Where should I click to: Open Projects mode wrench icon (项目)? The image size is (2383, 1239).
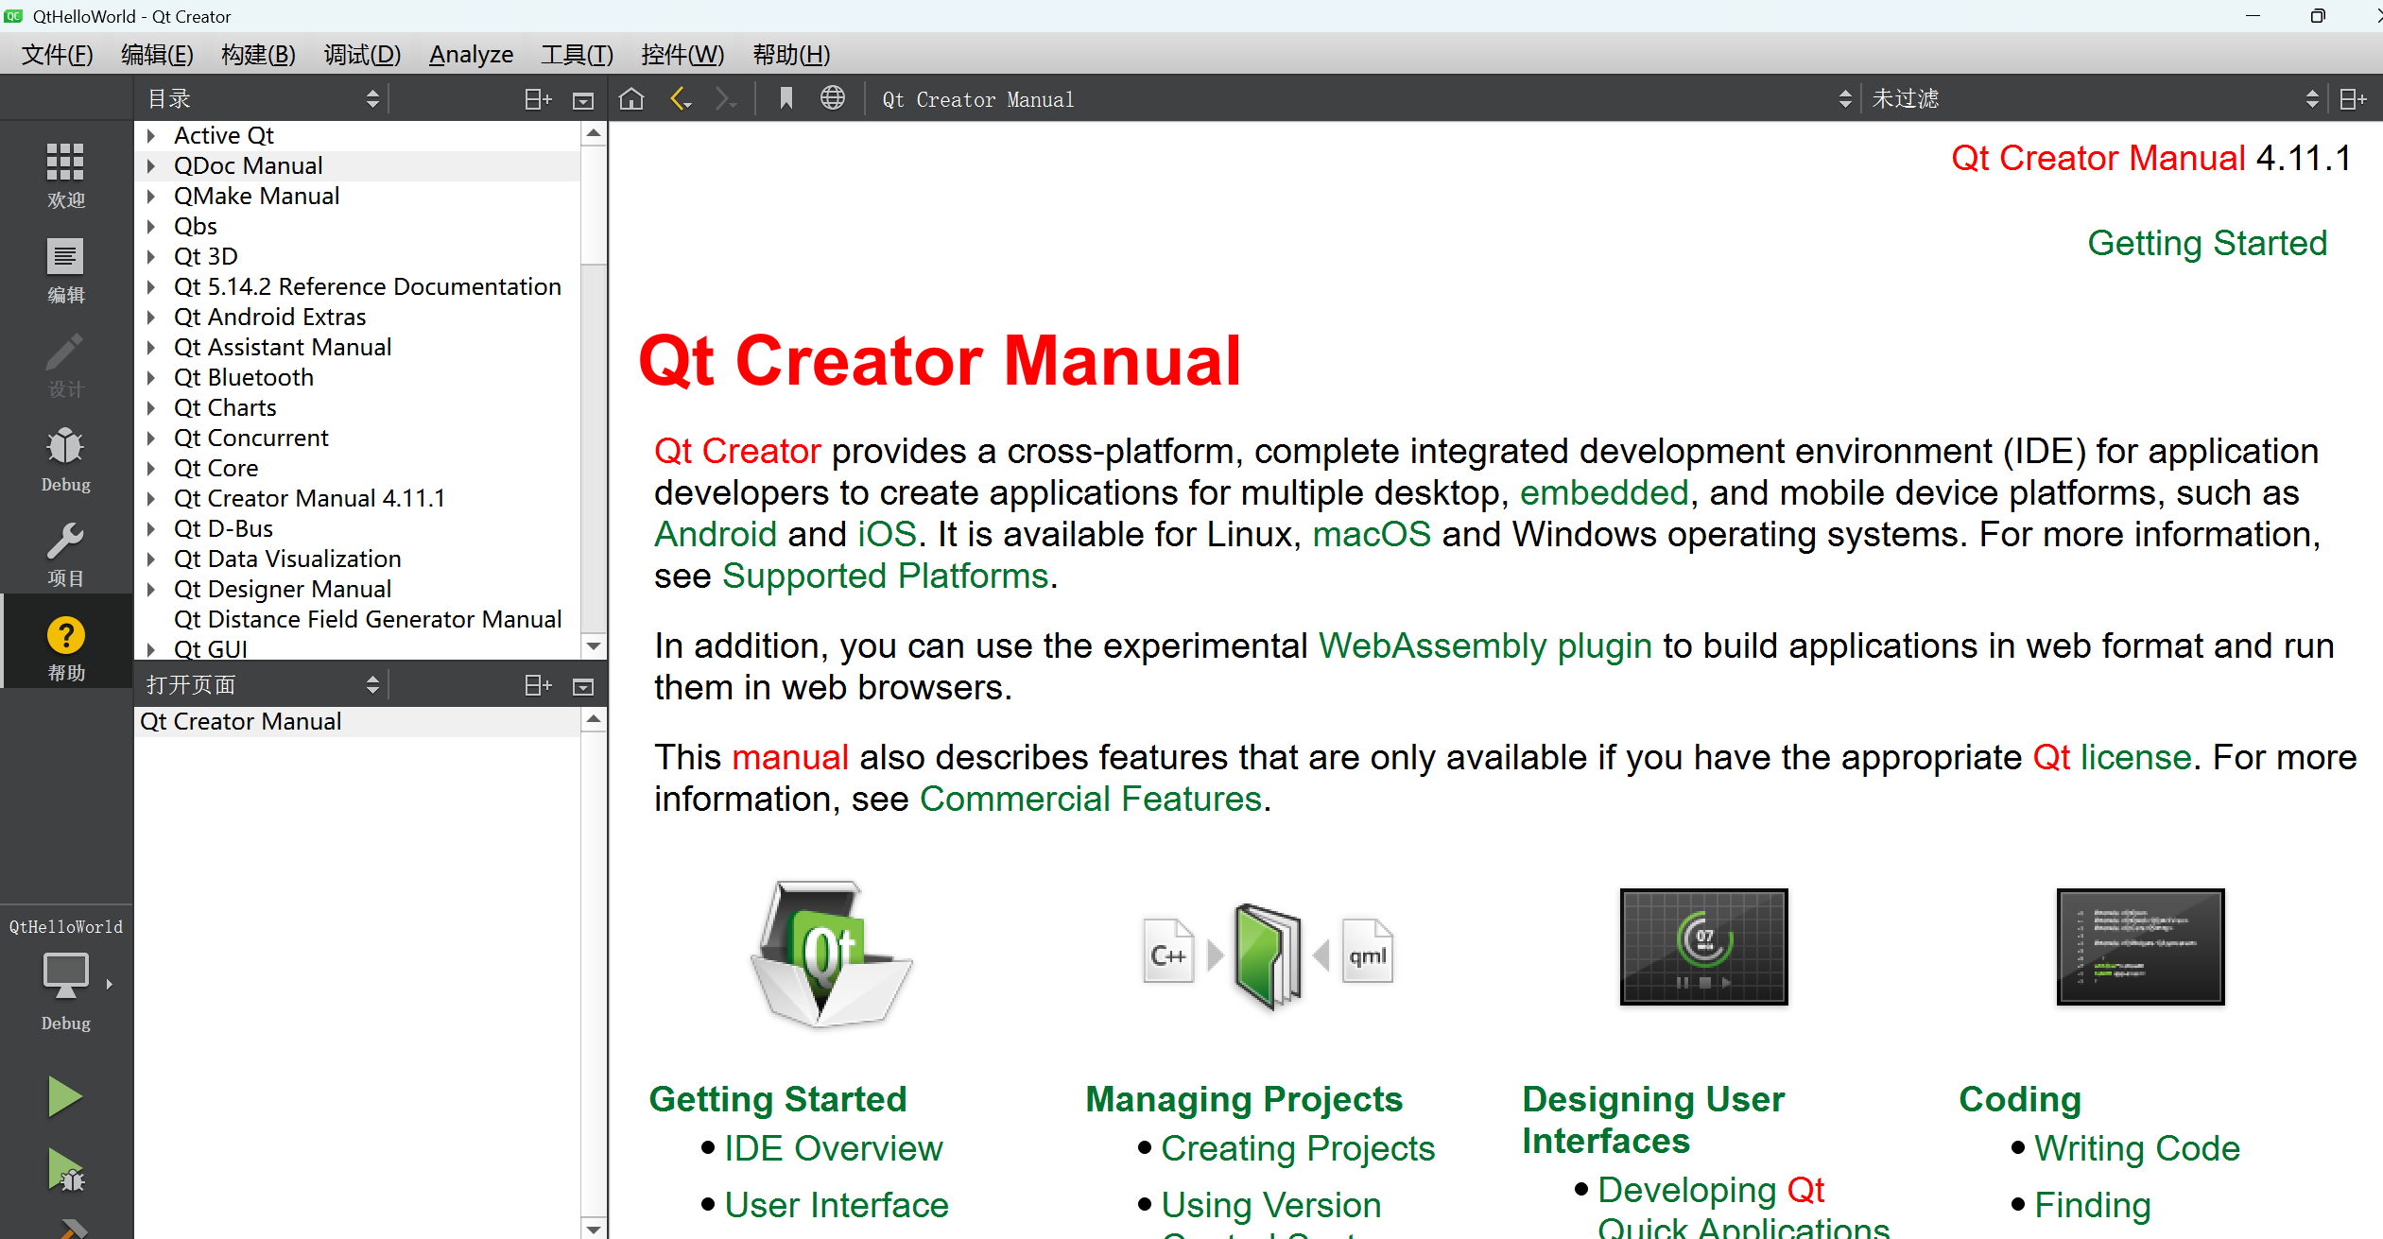point(65,553)
